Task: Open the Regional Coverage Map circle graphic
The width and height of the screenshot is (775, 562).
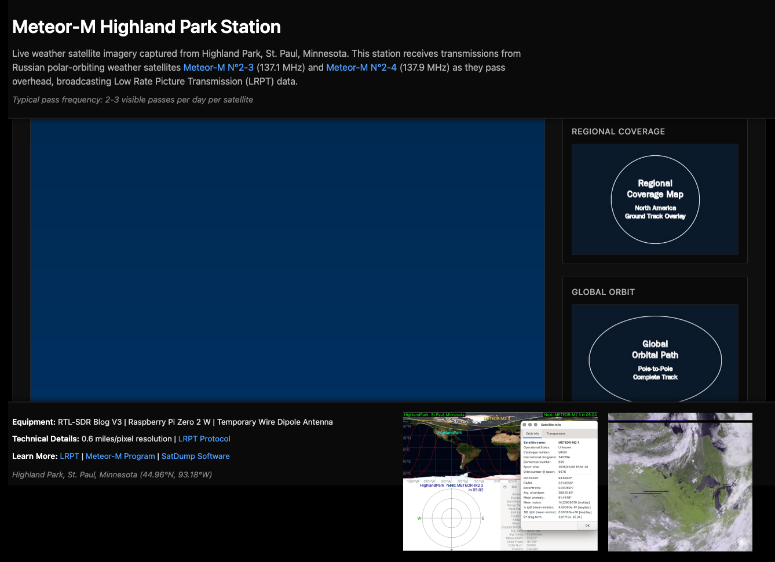Action: pos(655,199)
